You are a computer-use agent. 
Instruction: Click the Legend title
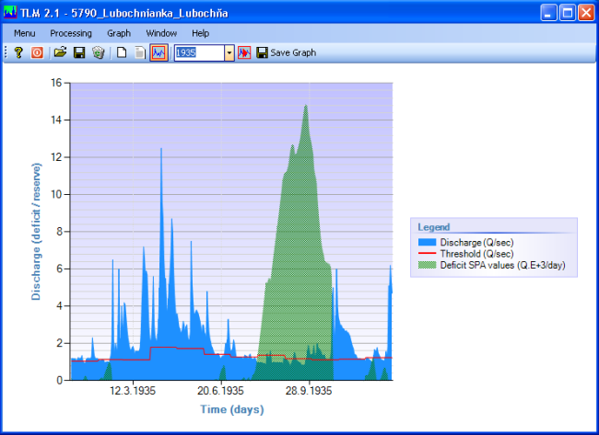click(x=434, y=227)
